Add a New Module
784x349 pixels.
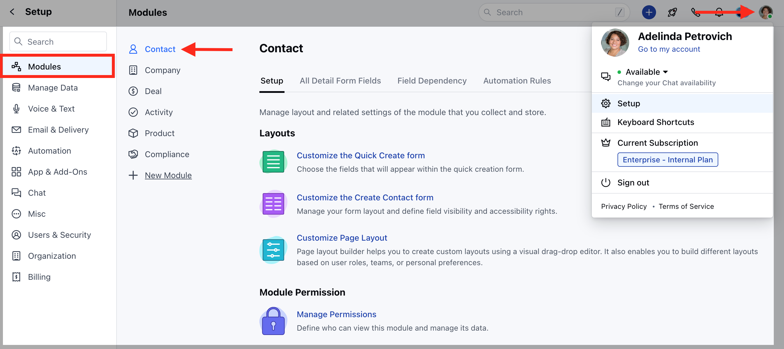click(x=168, y=175)
